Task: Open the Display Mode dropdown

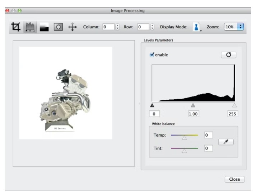Action: 197,27
